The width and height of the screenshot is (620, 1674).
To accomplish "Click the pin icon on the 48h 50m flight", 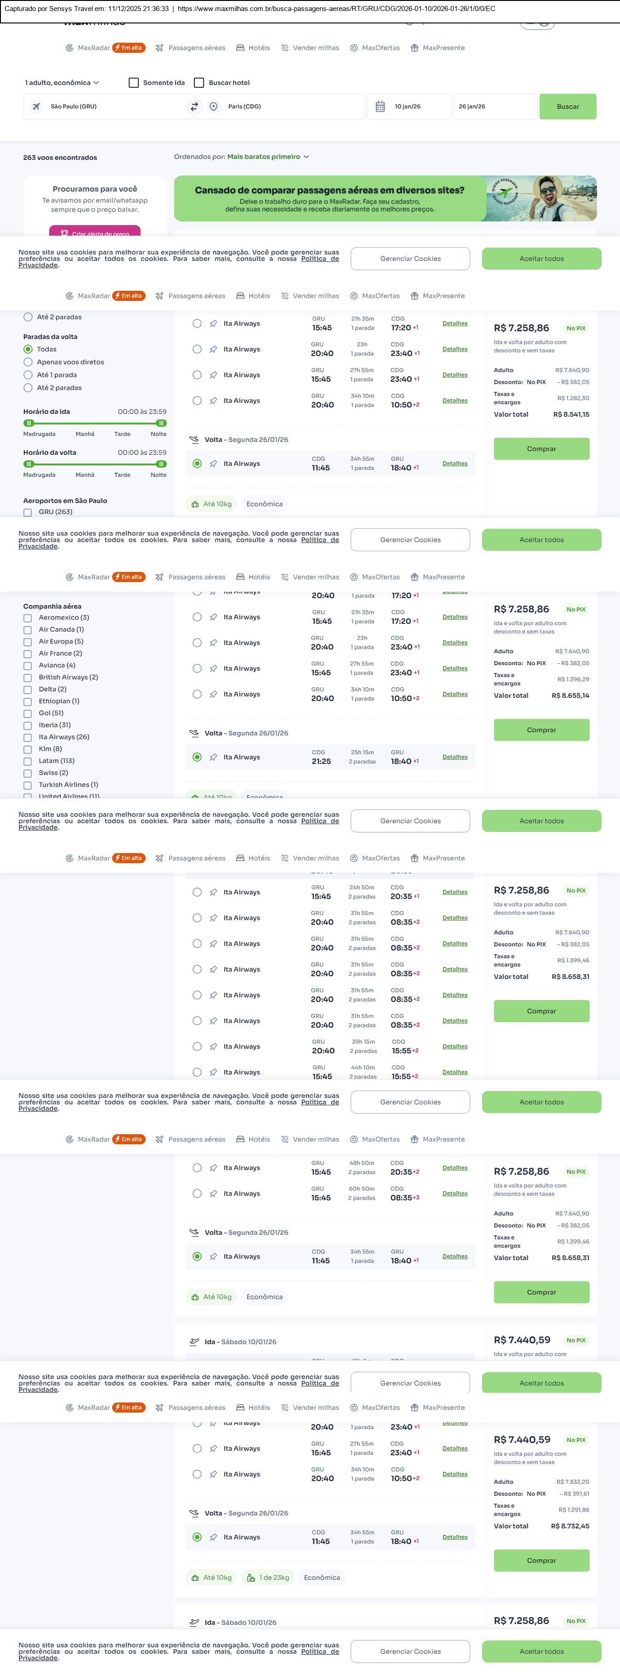I will (x=213, y=1168).
